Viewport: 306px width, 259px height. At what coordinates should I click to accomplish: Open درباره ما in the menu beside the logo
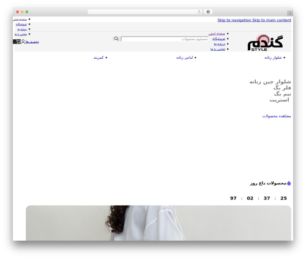[220, 44]
